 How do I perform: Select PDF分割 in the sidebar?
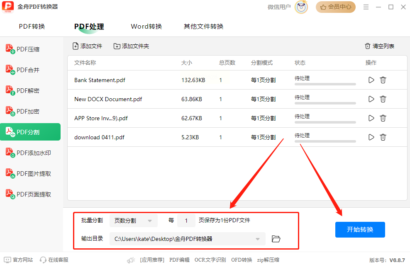[30, 132]
